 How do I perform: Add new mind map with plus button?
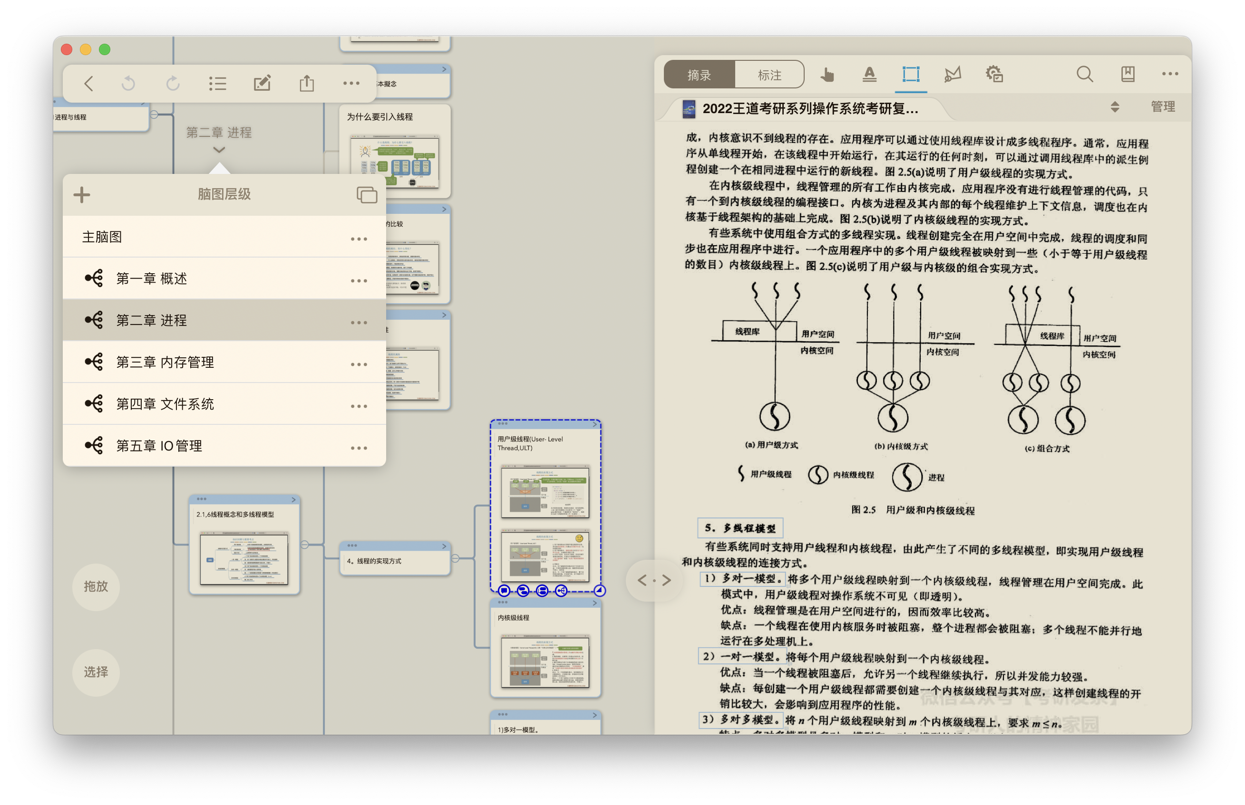coord(82,195)
